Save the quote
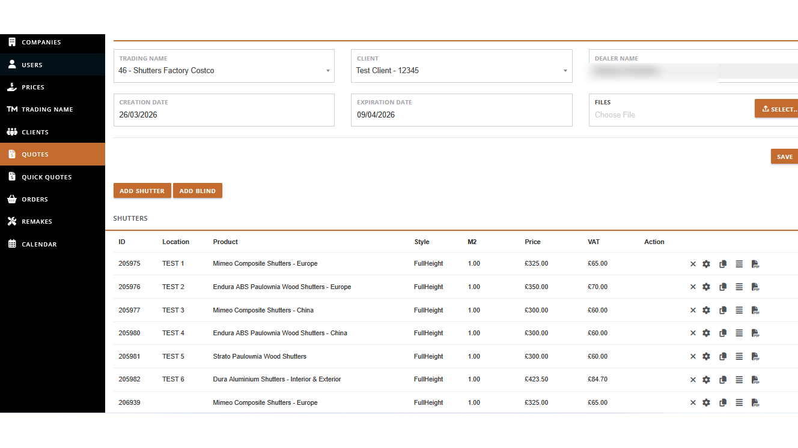Viewport: 798px width, 448px height. tap(785, 157)
